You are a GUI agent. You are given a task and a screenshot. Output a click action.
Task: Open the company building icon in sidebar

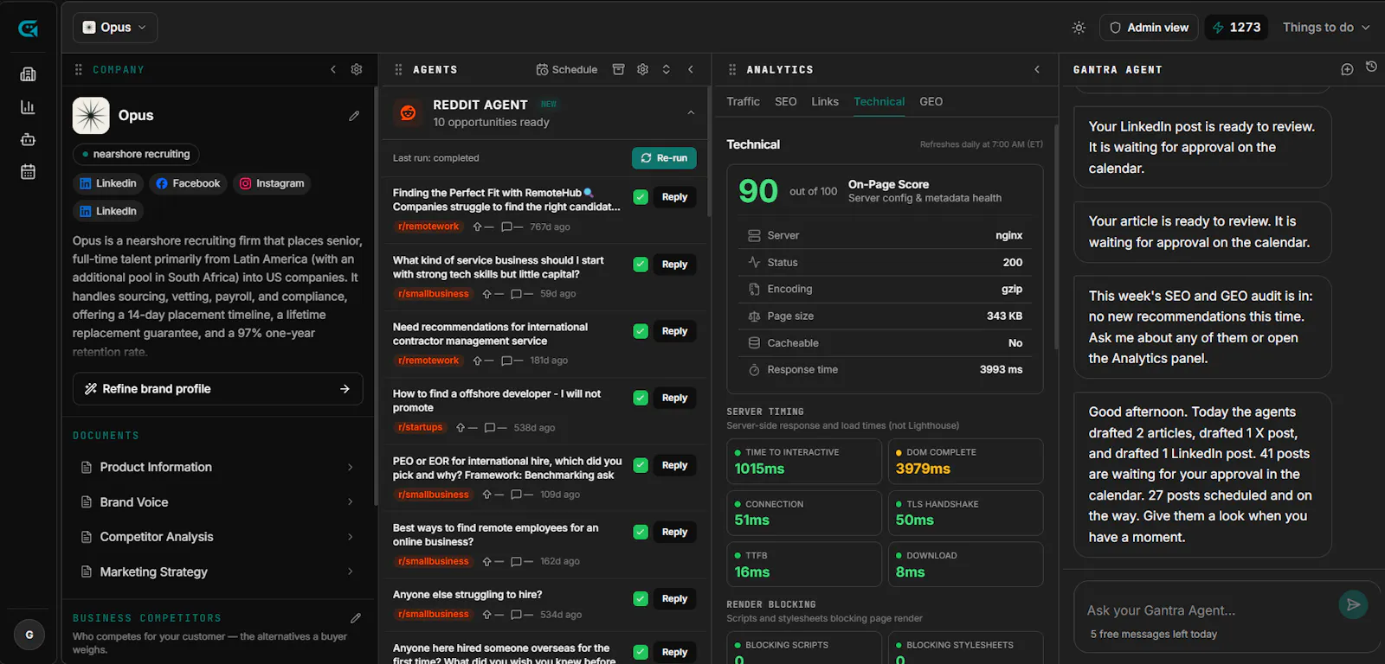click(28, 74)
